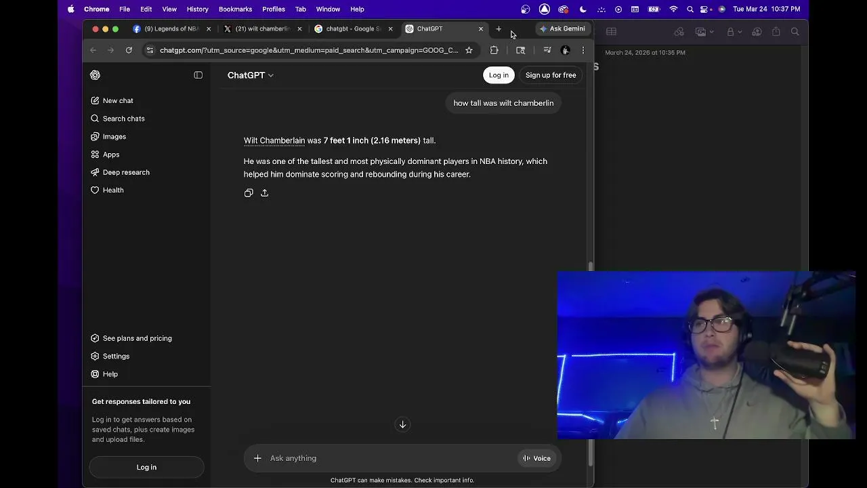867x488 pixels.
Task: Bookmark this page with the star
Action: (469, 50)
